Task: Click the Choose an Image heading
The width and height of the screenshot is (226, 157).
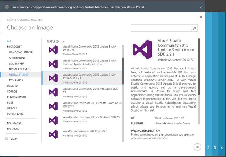Action: pos(30,28)
